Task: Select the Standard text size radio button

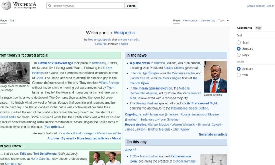Action: coord(239,49)
